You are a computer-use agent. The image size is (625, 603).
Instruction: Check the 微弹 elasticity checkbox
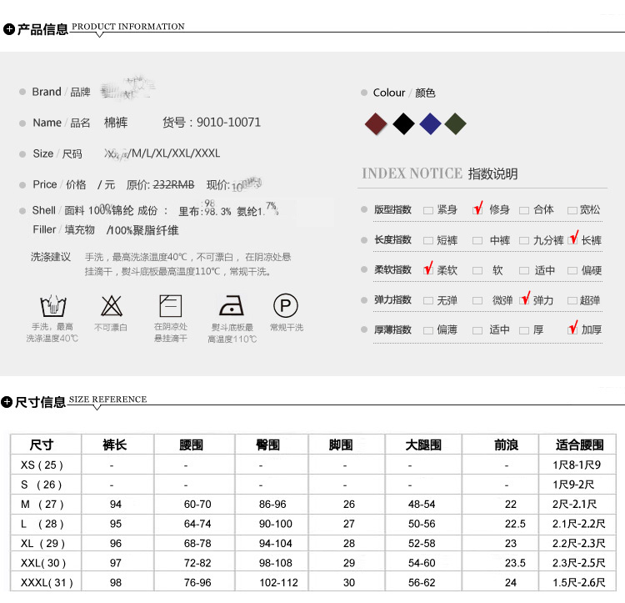pyautogui.click(x=477, y=301)
